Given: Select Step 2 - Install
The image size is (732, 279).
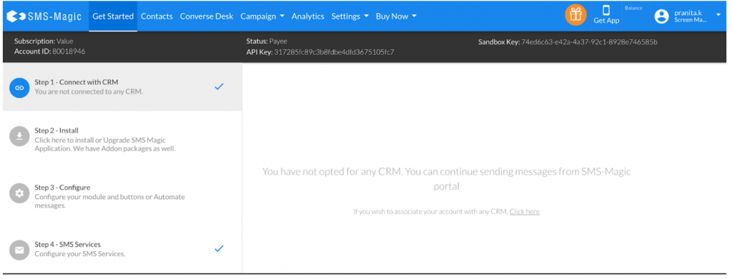Looking at the screenshot, I should click(122, 140).
